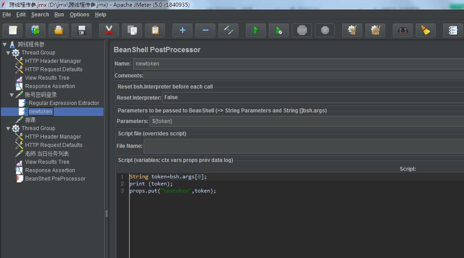This screenshot has height=258, width=464.
Task: Select first HTTP Header Manager
Action: (53, 61)
